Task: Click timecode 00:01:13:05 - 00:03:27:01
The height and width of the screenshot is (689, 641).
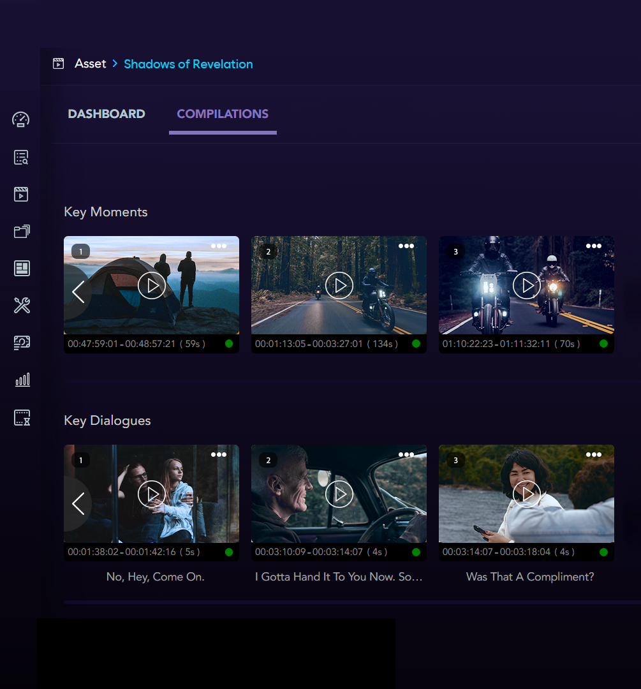Action: pyautogui.click(x=309, y=344)
